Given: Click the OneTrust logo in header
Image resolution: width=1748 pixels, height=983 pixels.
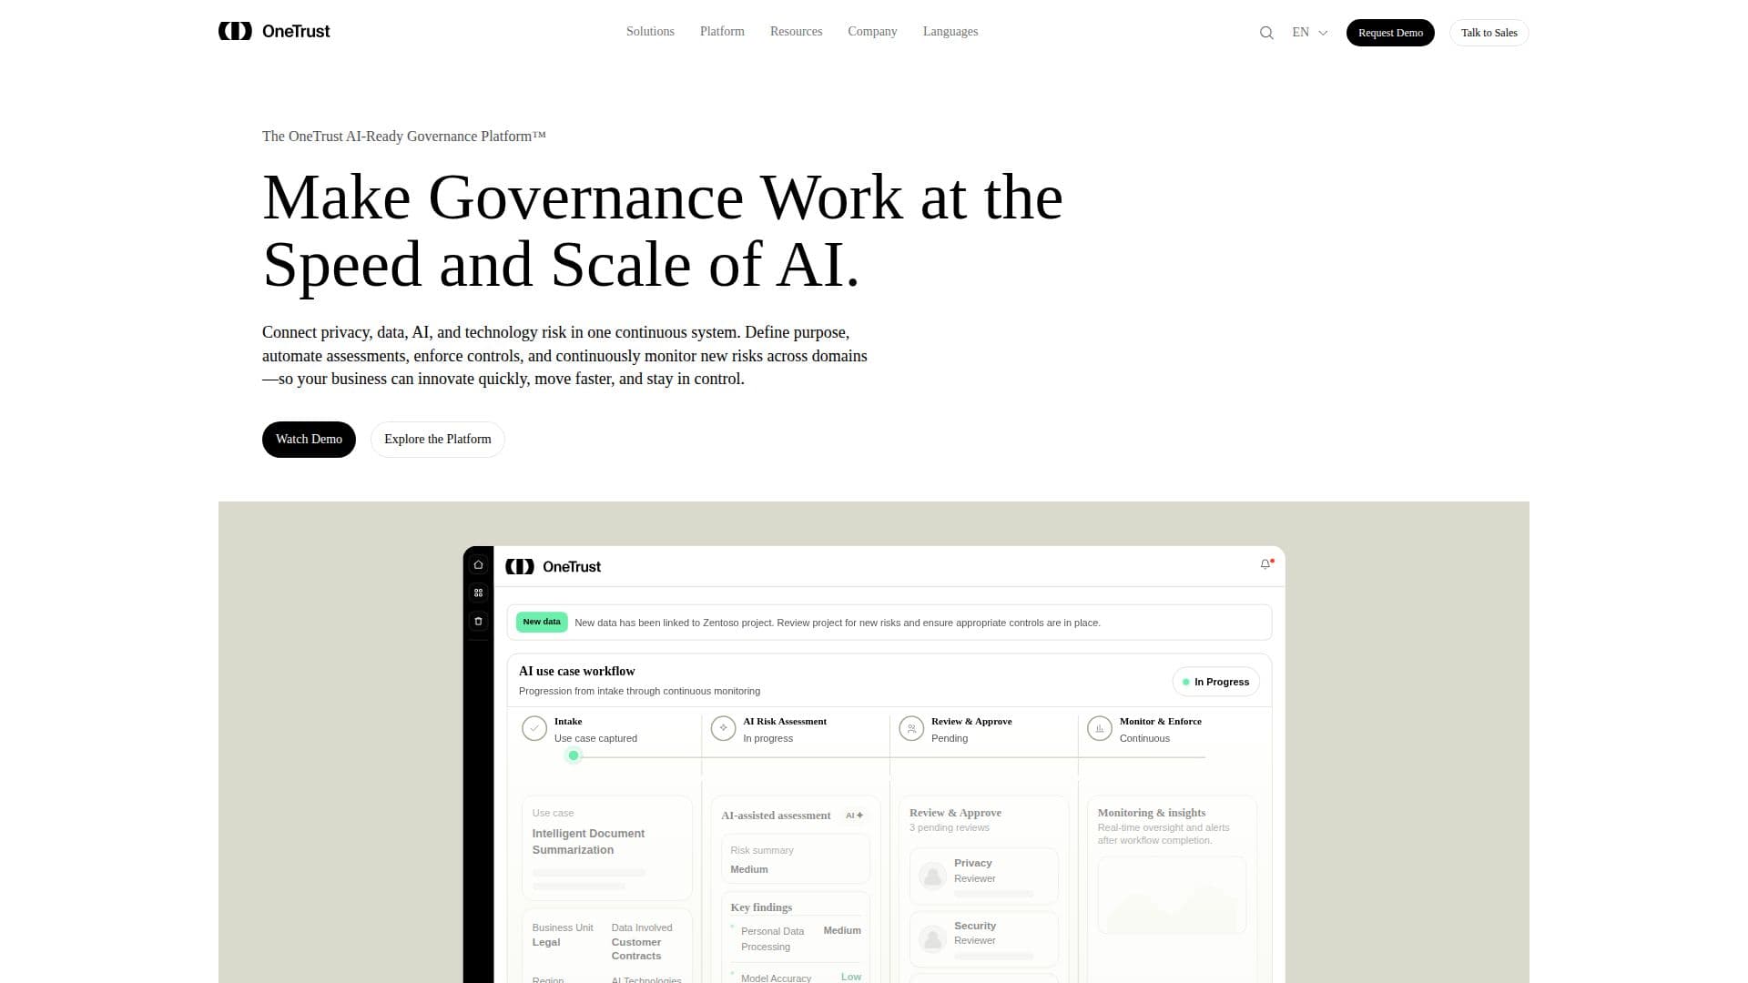Looking at the screenshot, I should pos(274,31).
